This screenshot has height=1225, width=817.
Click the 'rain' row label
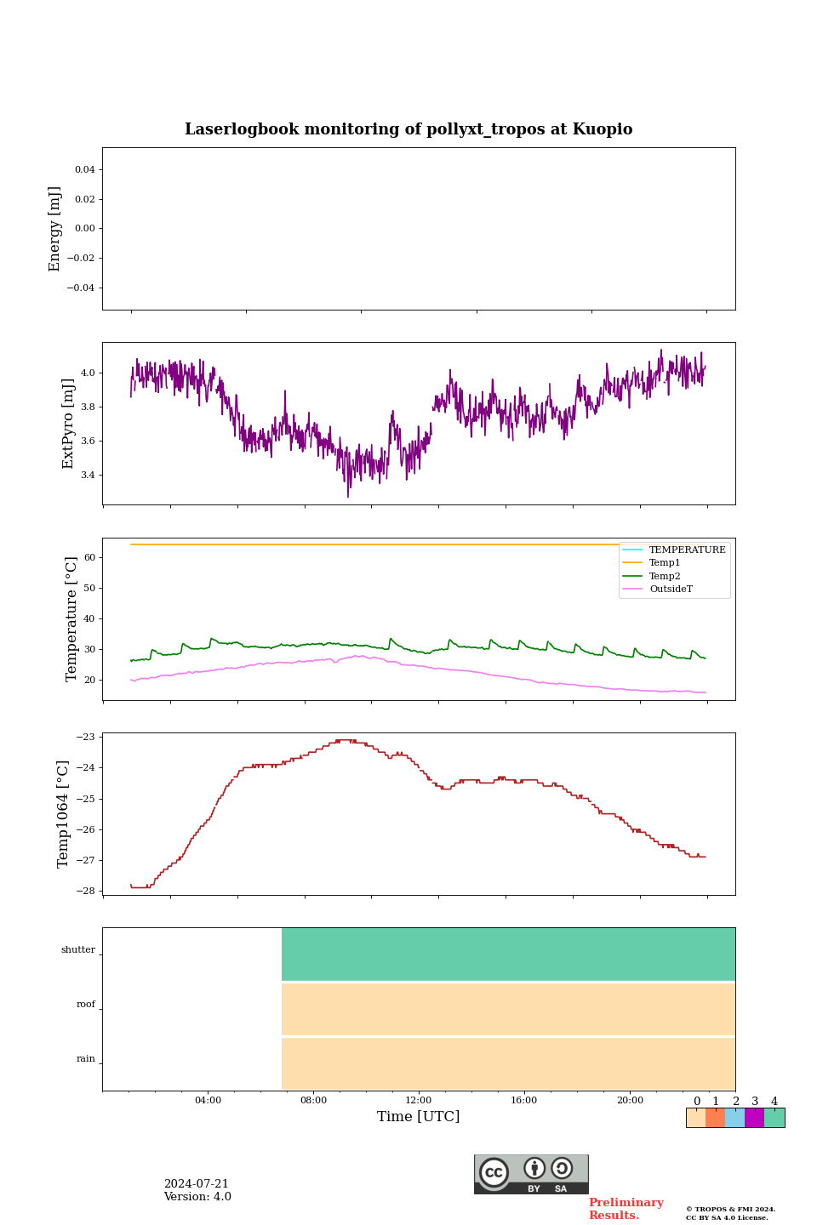click(86, 1059)
